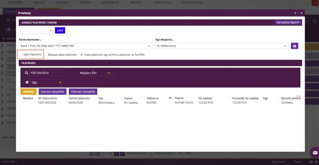319x165 pixels.
Task: Tick the checkbox for FZ01/04/2024 row
Action: point(25,103)
